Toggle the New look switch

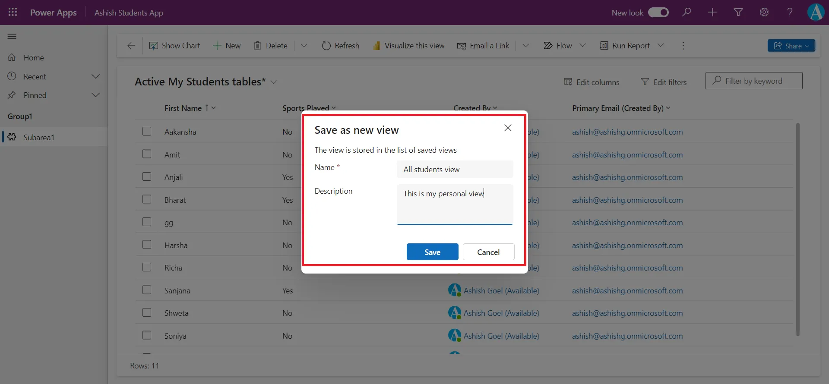tap(658, 13)
